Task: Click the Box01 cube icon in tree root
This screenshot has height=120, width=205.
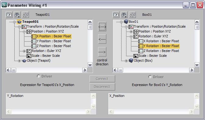Action: (126, 22)
